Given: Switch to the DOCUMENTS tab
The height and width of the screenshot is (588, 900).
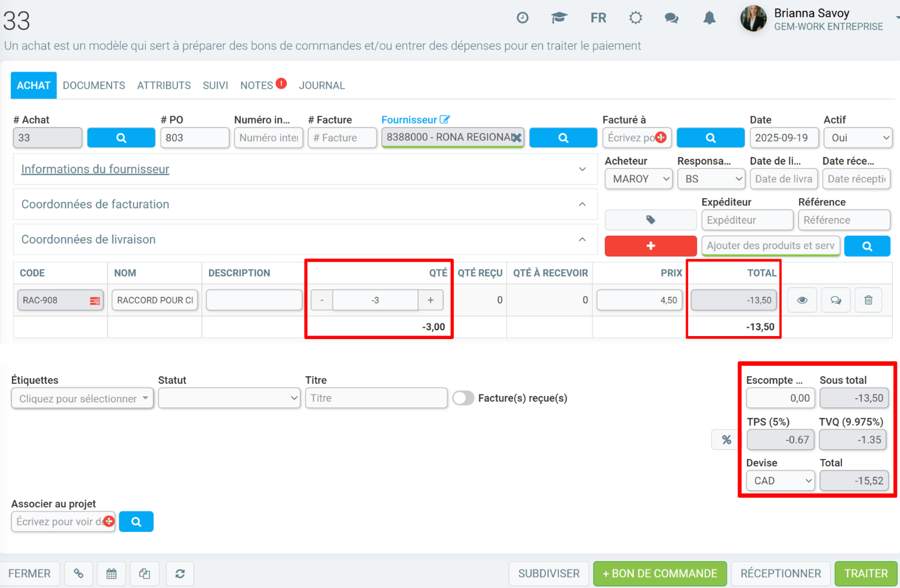Looking at the screenshot, I should pos(94,85).
